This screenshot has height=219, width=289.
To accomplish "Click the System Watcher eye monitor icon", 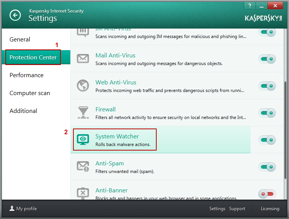I will 83,140.
